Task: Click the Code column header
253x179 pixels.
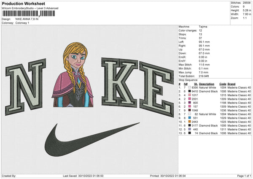Action: [x=223, y=84]
